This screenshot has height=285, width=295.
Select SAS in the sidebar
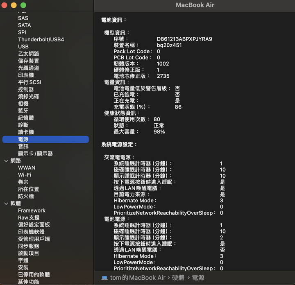coord(23,18)
